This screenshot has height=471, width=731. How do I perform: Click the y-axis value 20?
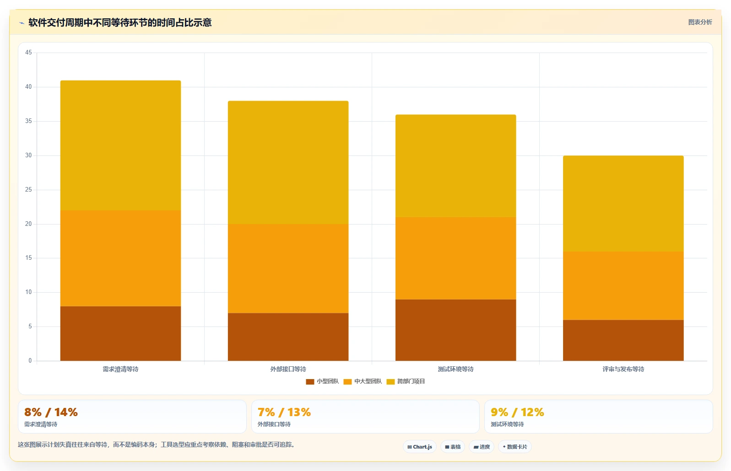pyautogui.click(x=28, y=224)
